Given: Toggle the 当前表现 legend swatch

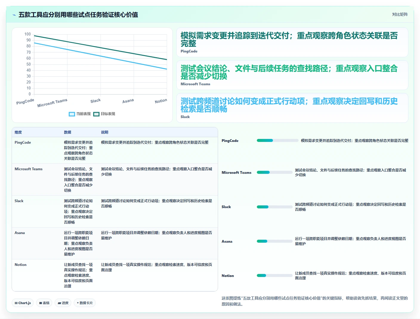Looking at the screenshot, I should [x=72, y=114].
